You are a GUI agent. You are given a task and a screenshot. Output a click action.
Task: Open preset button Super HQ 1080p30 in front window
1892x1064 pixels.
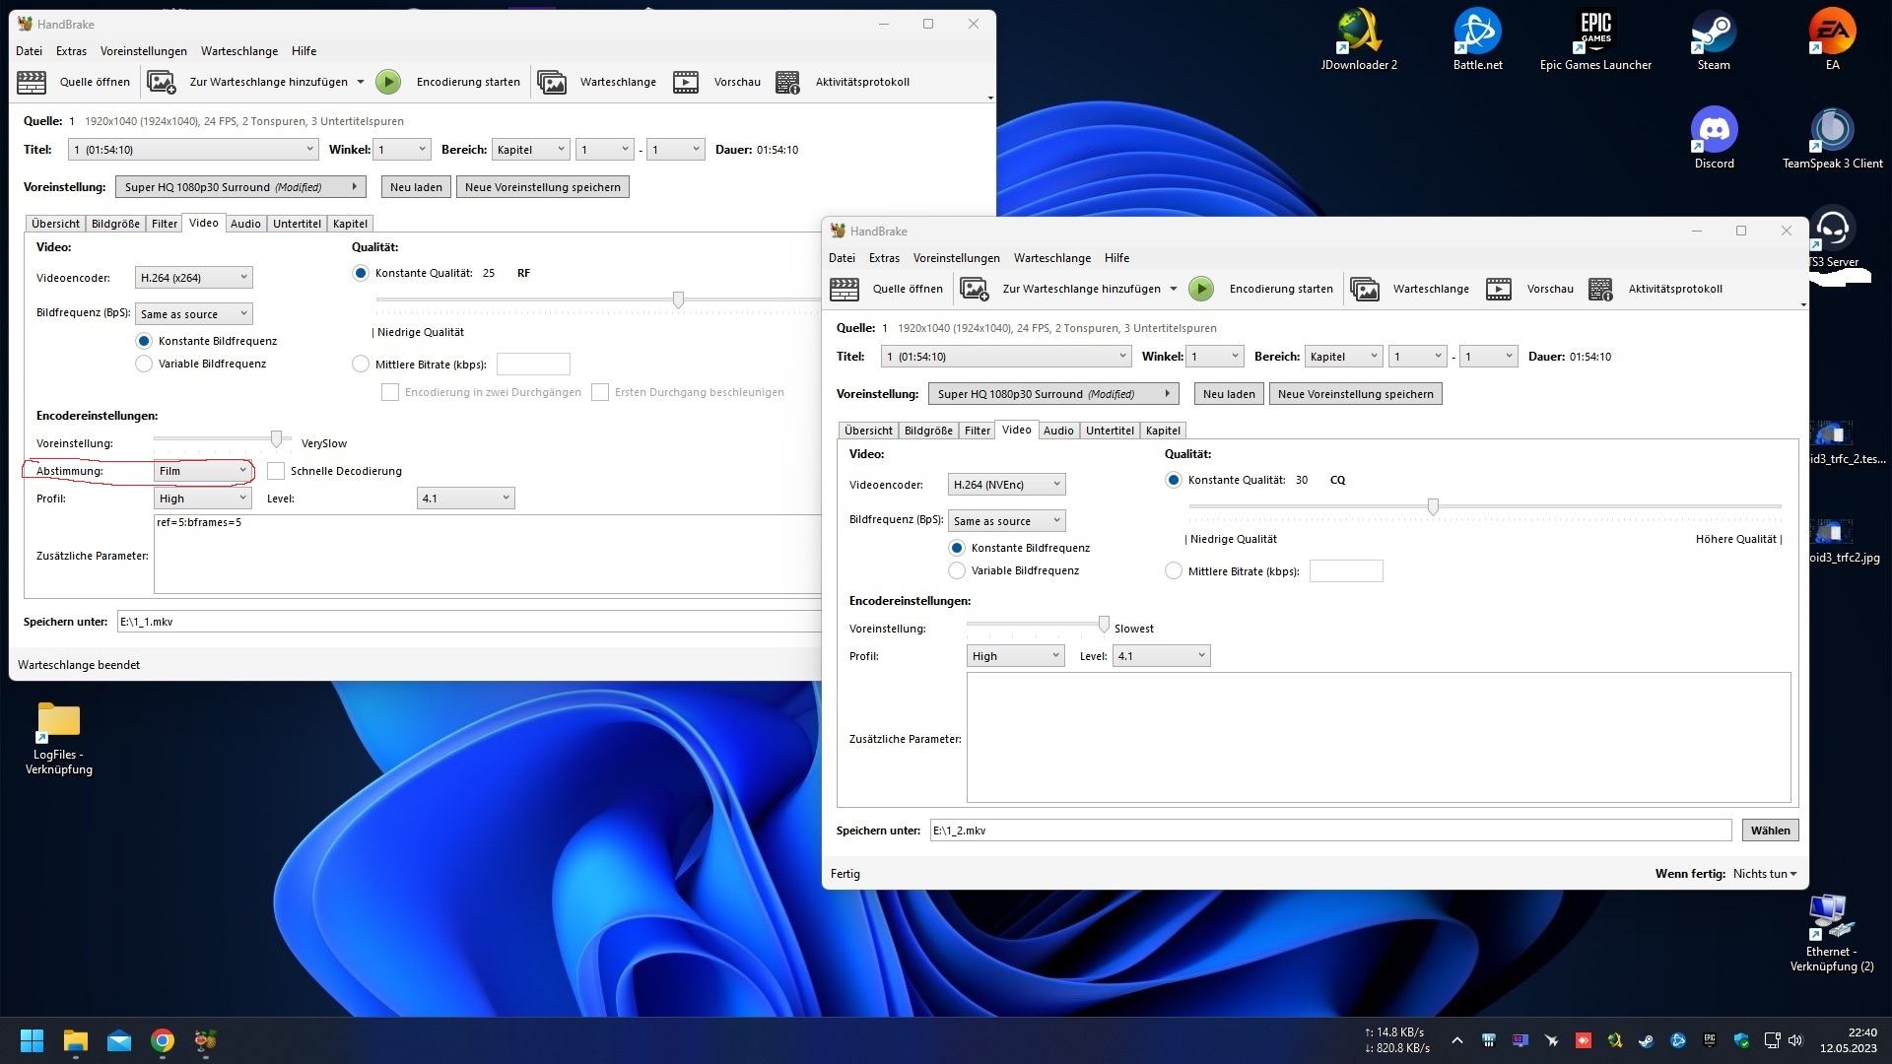coord(1053,394)
